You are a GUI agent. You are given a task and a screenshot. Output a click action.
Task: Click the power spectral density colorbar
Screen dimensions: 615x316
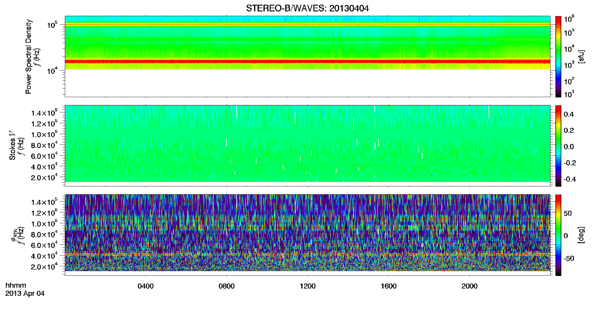coord(558,56)
